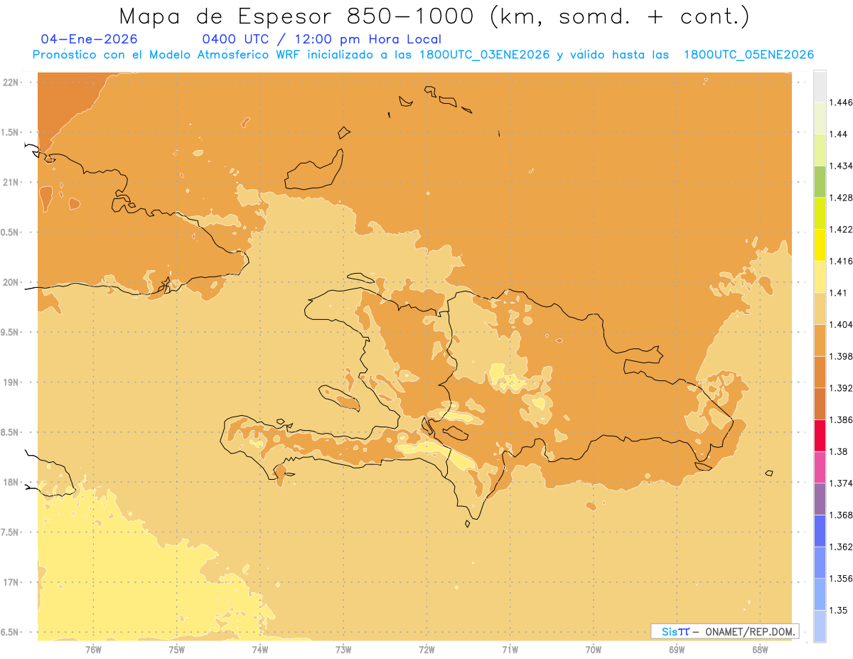The image size is (853, 659).
Task: Pick the pink colorbar segment above 1.374
Action: click(x=820, y=467)
